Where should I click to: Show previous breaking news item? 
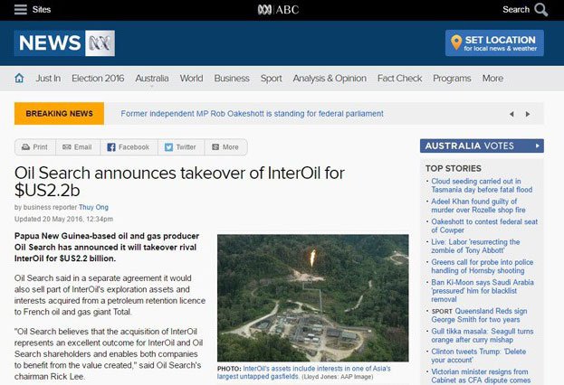[511, 114]
